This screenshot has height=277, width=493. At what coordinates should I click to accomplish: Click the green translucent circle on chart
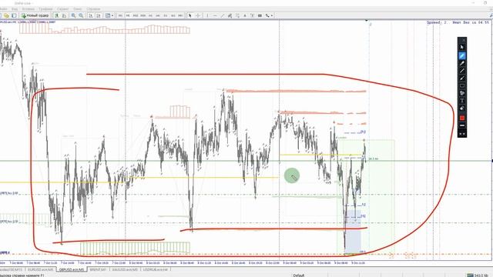(292, 176)
